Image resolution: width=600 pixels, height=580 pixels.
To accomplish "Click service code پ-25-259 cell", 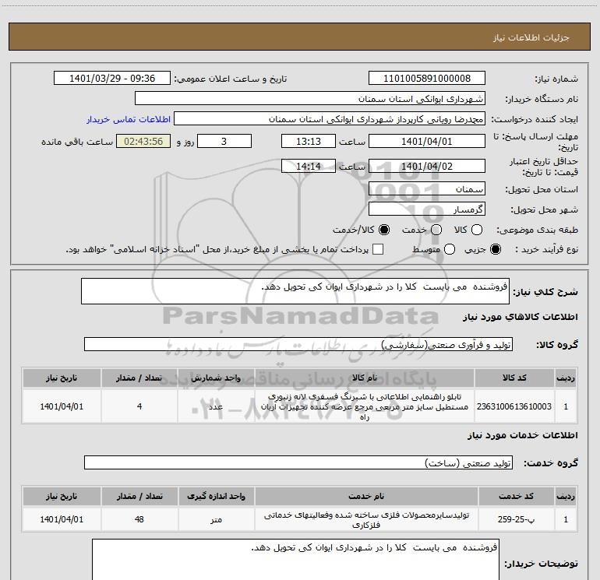I will 516,519.
